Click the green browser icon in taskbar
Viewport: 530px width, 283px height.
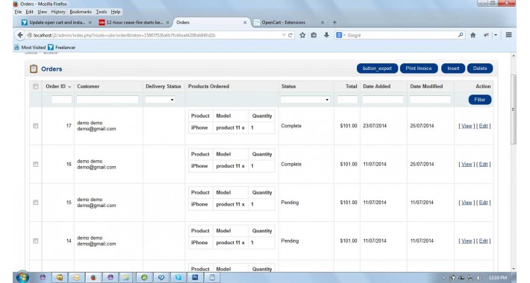[x=144, y=277]
